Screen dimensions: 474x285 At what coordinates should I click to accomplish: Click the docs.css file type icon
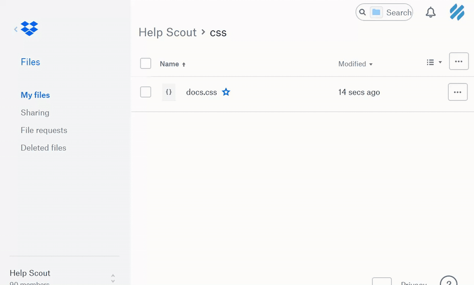(169, 92)
